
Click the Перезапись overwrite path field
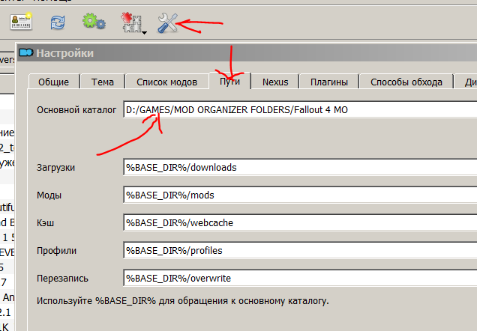click(x=300, y=278)
